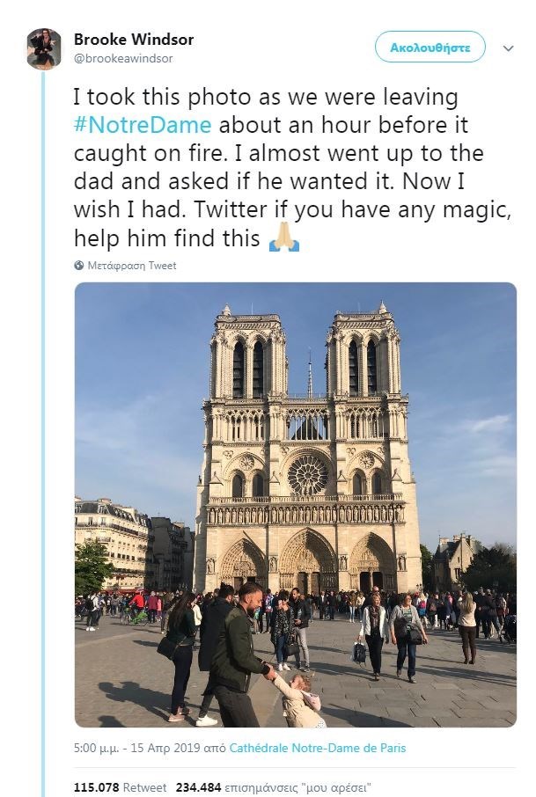This screenshot has height=797, width=536.
Task: Open the #NotreDame hashtag link
Action: coord(143,124)
